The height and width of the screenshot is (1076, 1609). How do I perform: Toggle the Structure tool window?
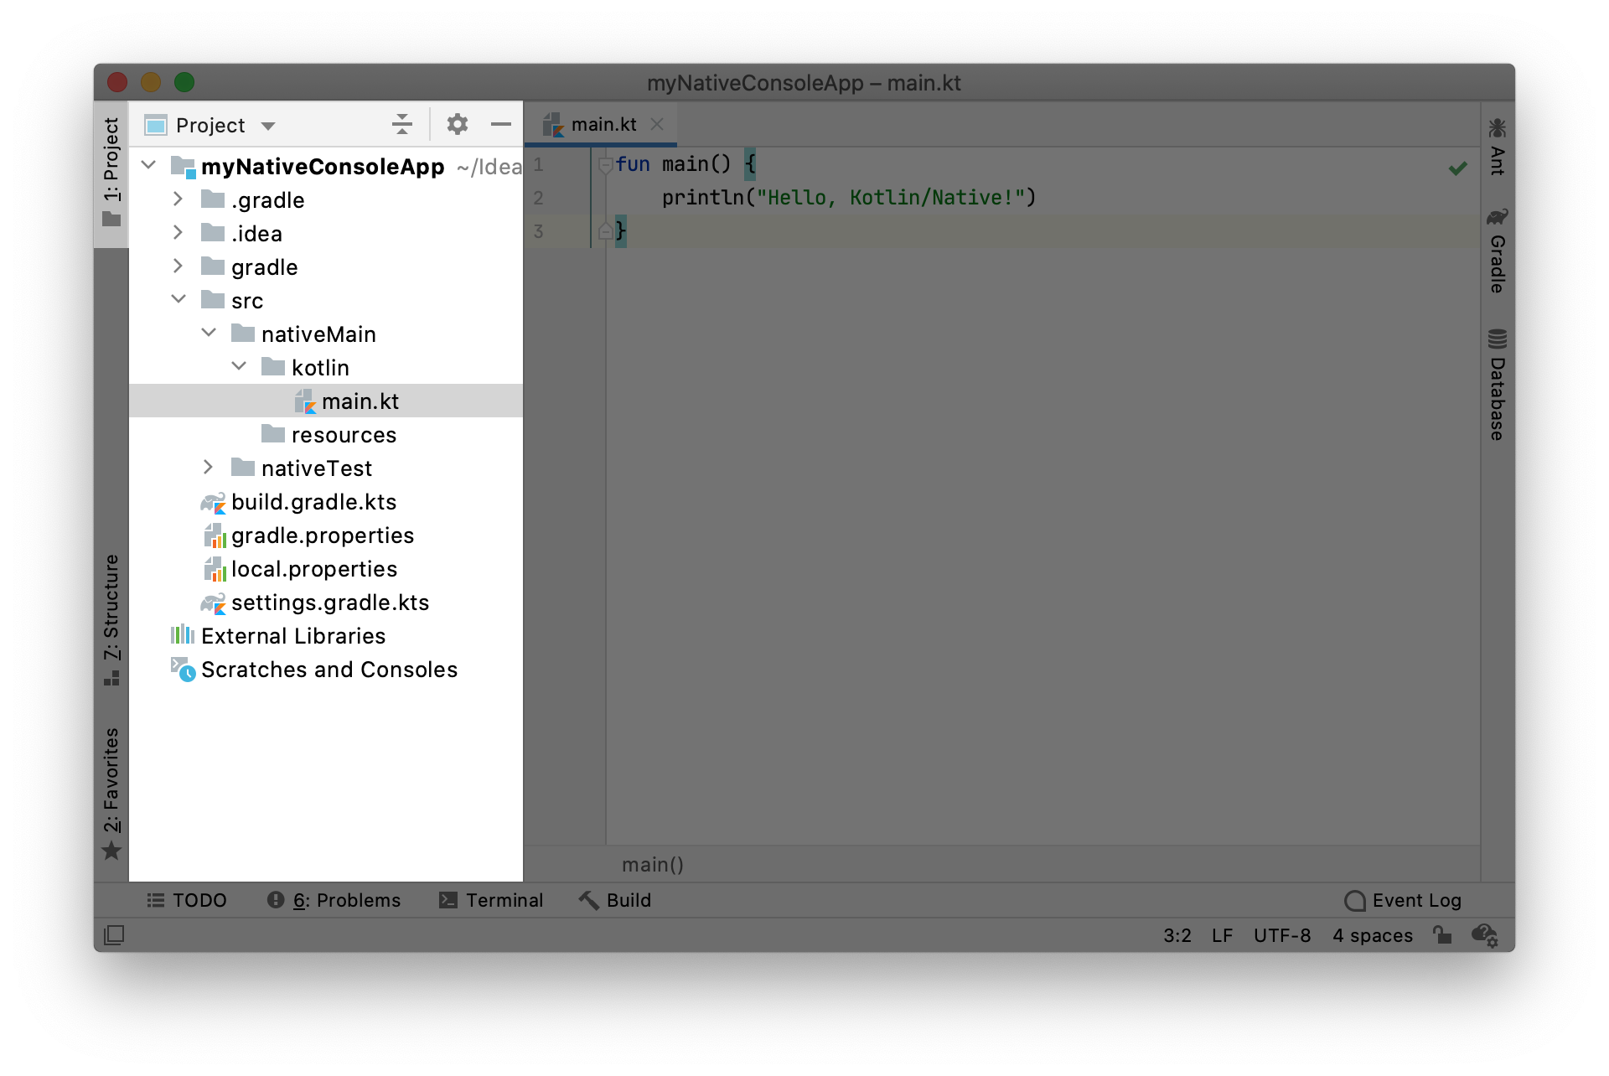pos(111,619)
